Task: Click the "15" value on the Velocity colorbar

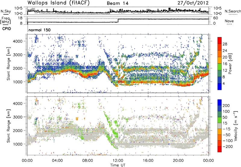Action: (x=225, y=123)
